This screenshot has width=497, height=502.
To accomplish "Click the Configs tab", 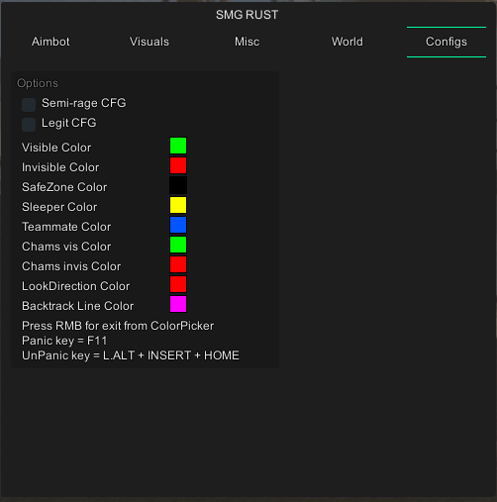I will (447, 42).
